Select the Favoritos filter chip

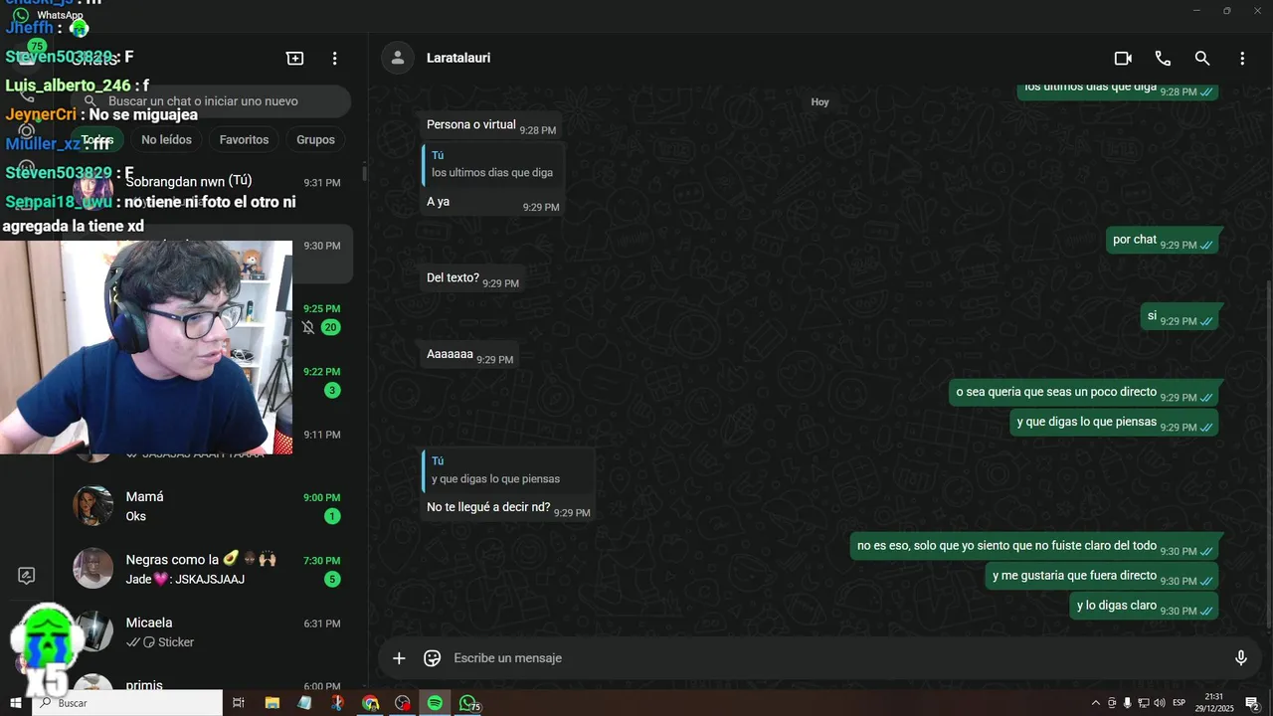[x=244, y=140]
